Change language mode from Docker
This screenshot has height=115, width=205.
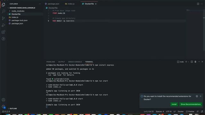pyautogui.click(x=181, y=111)
